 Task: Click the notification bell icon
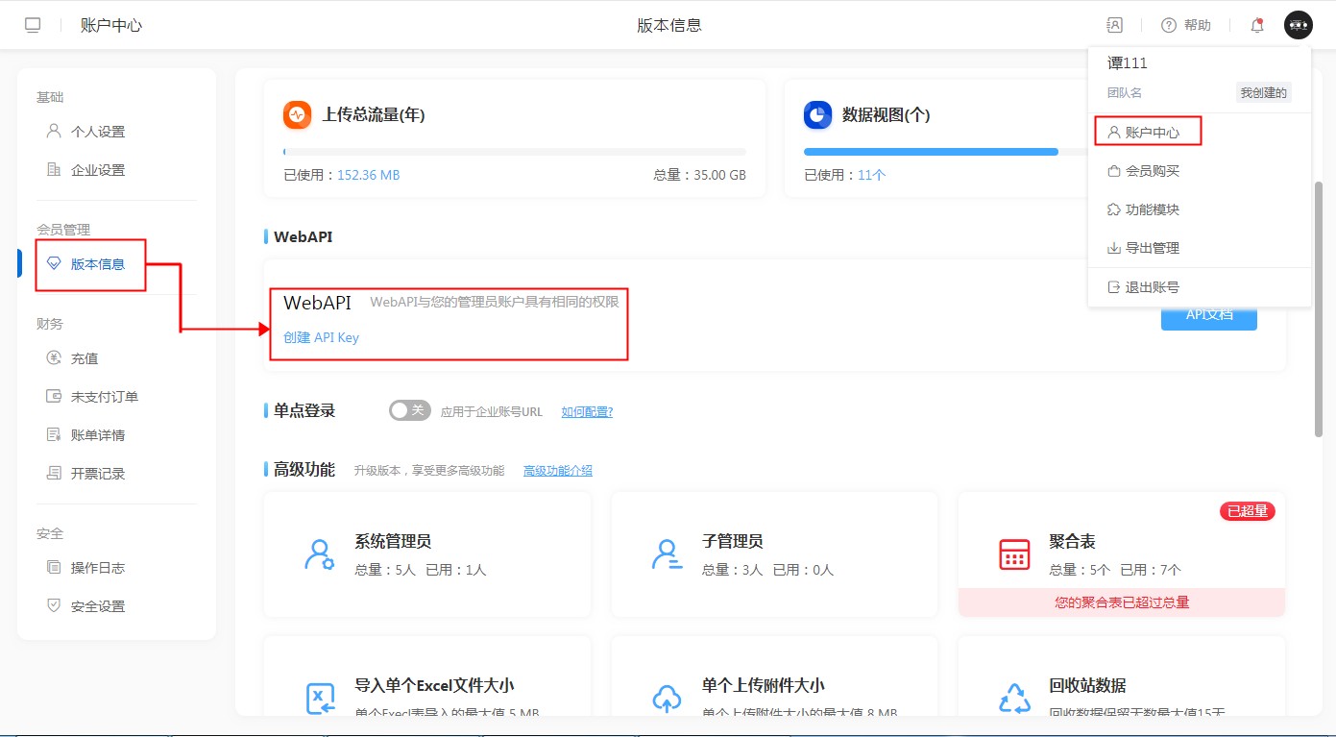[x=1256, y=26]
